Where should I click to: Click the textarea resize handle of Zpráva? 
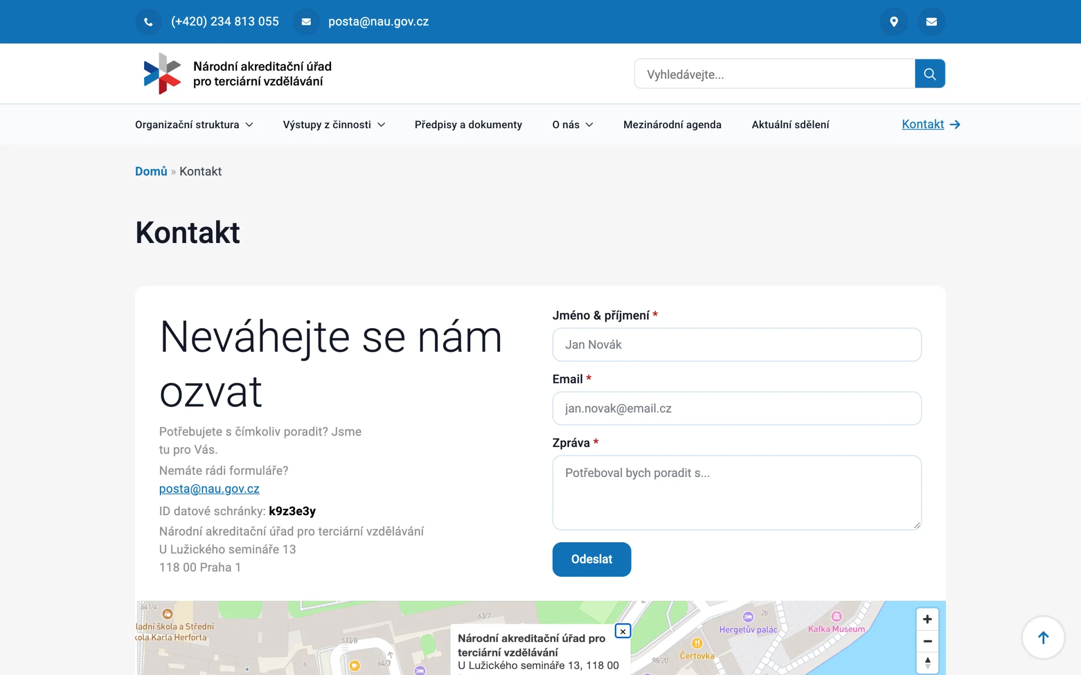point(917,525)
